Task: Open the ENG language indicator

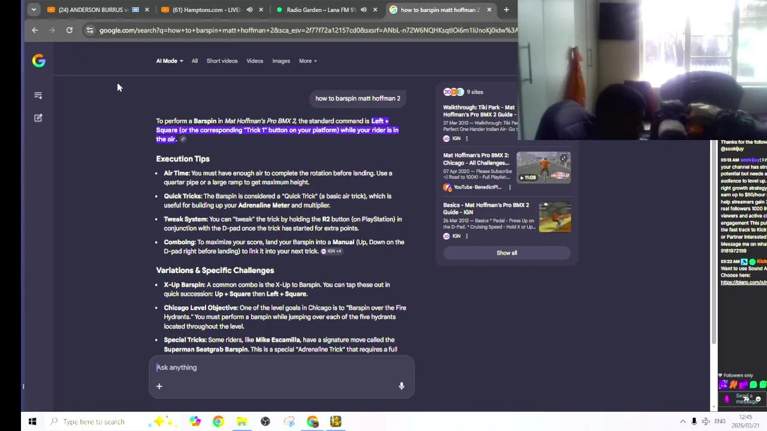Action: [x=720, y=421]
